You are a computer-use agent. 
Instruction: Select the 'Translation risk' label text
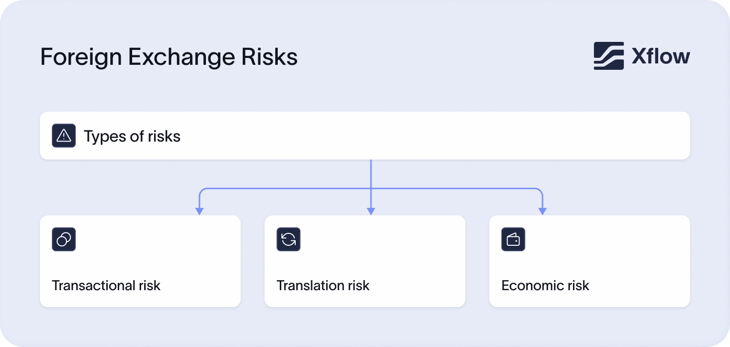(x=323, y=286)
